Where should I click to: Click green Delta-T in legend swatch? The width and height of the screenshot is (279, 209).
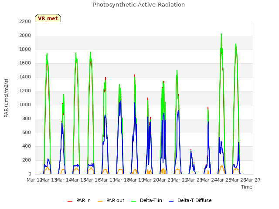[134, 201]
